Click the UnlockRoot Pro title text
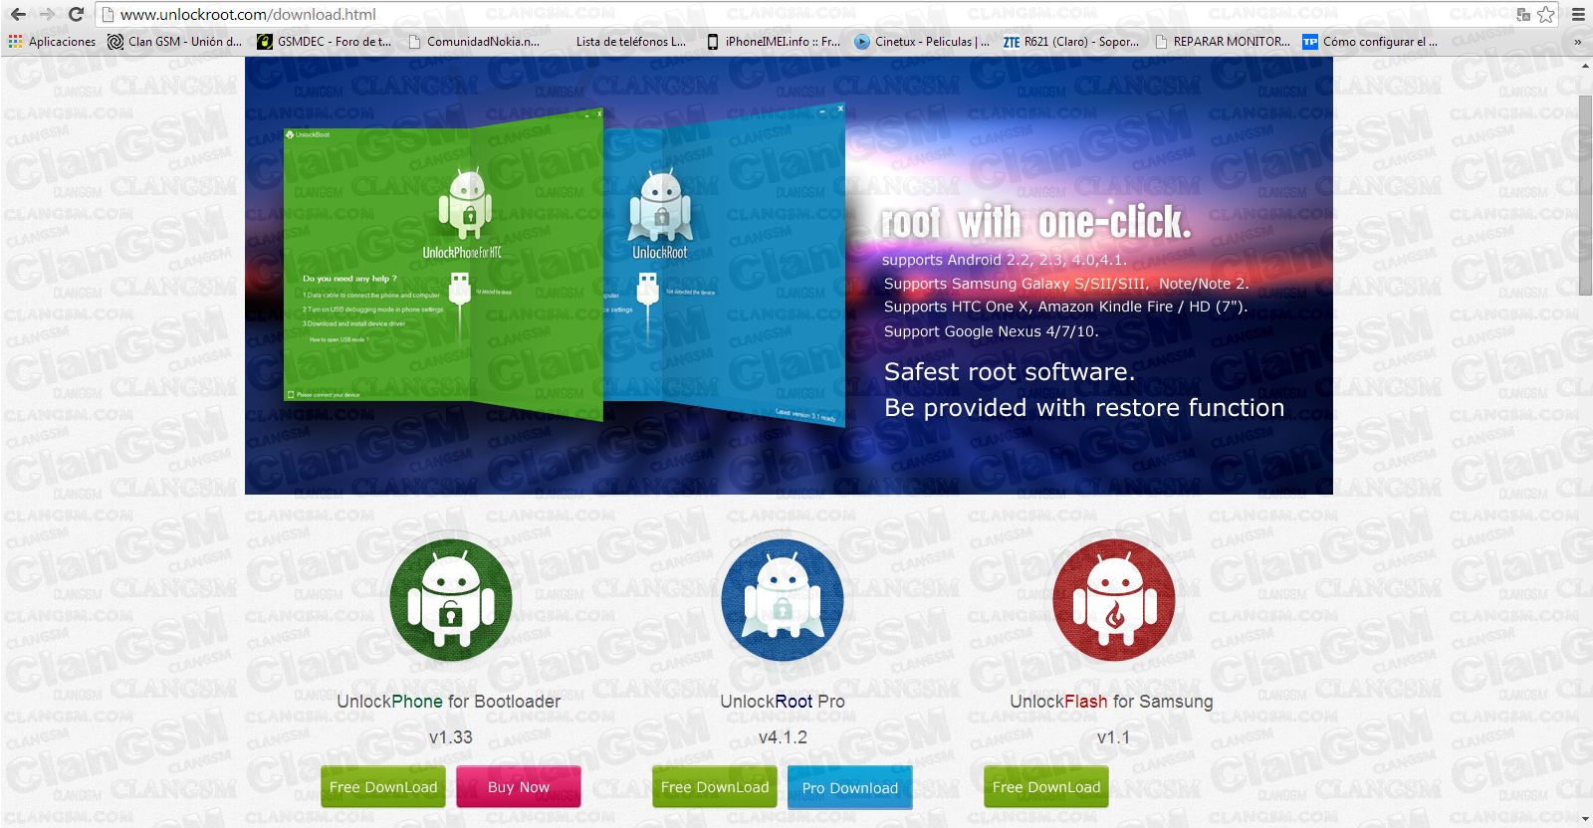This screenshot has width=1593, height=828. click(783, 702)
